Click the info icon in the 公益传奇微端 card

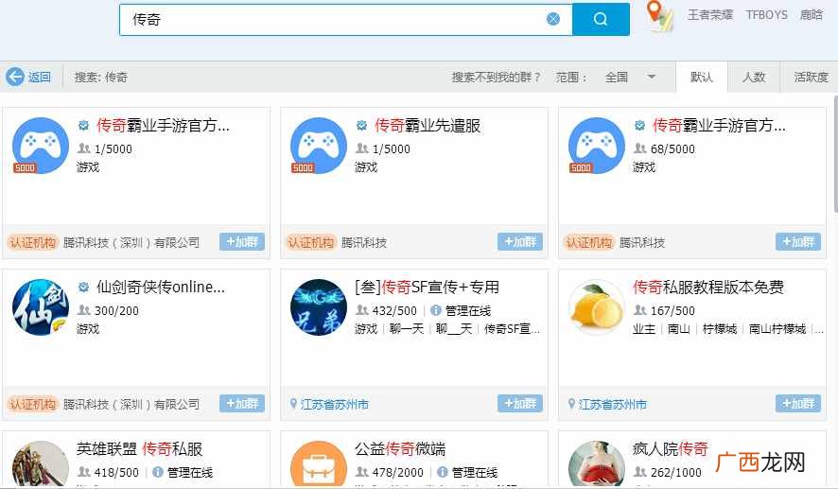click(x=442, y=472)
